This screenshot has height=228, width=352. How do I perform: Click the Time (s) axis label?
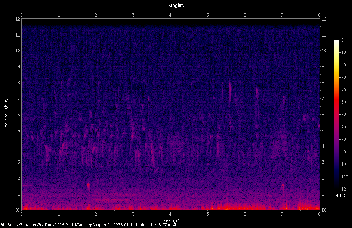coord(170,221)
